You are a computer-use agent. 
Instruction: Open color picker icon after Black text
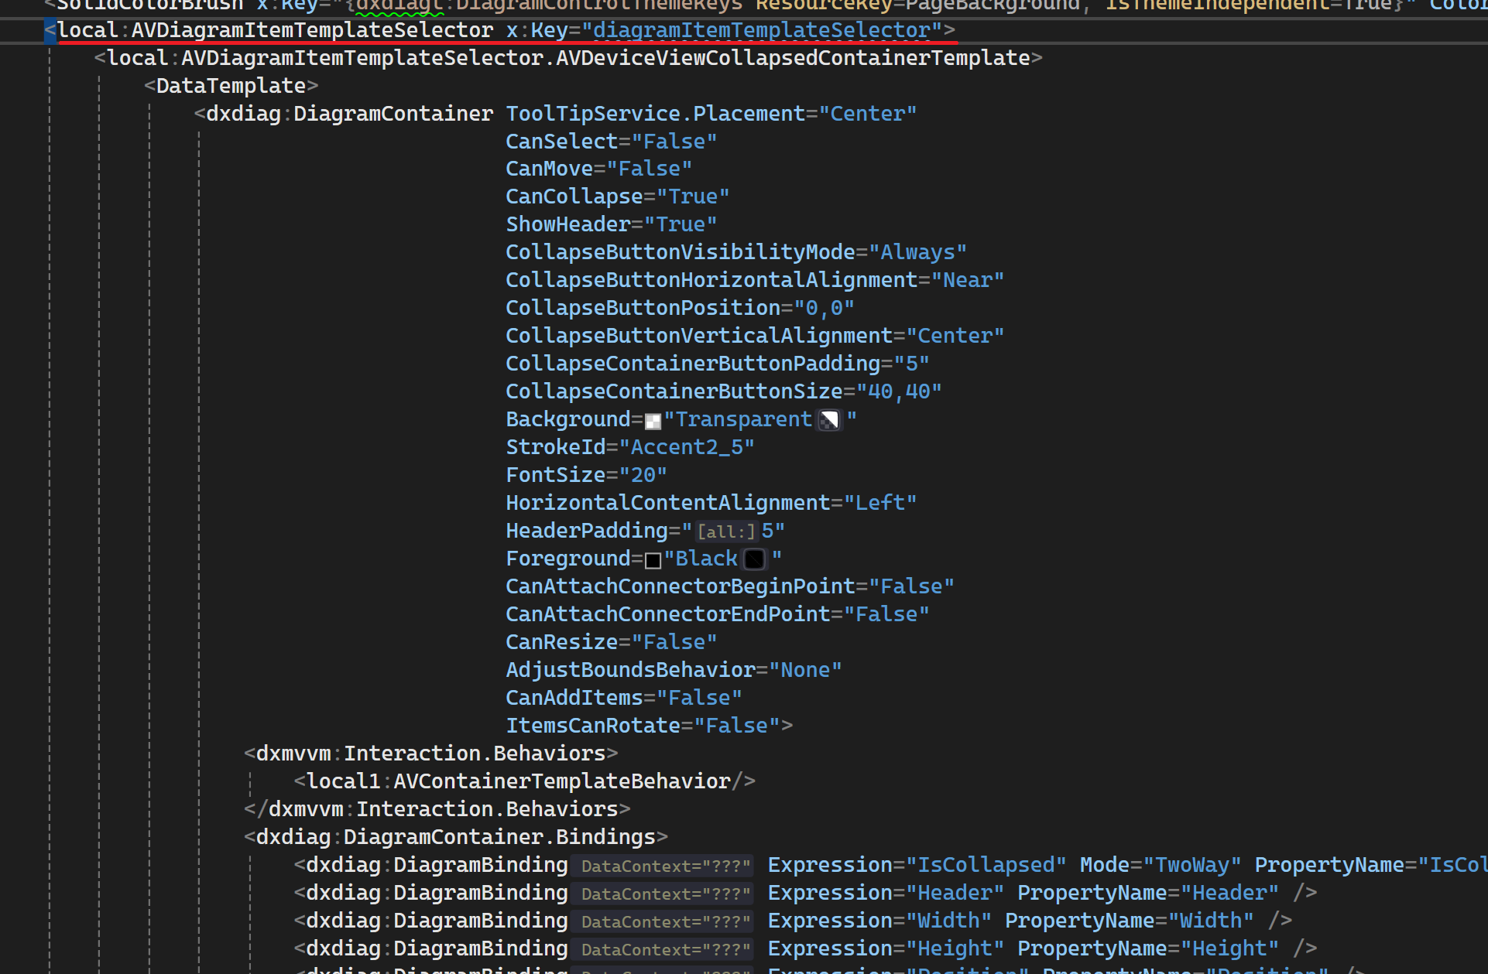click(x=754, y=559)
